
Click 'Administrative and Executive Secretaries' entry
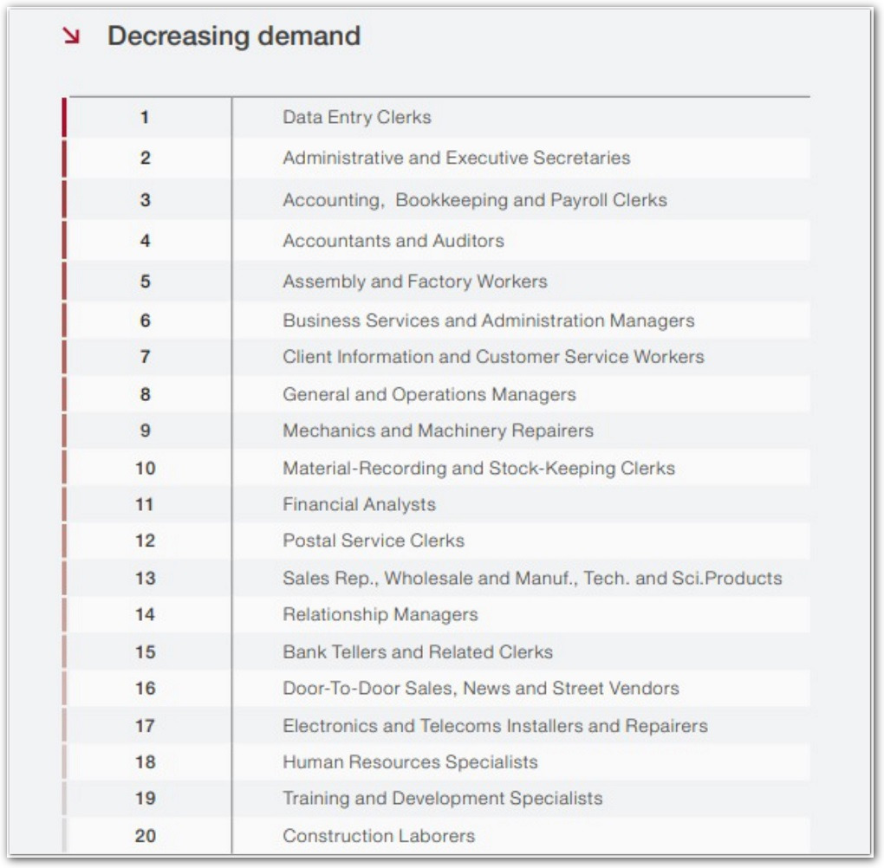[x=456, y=158]
